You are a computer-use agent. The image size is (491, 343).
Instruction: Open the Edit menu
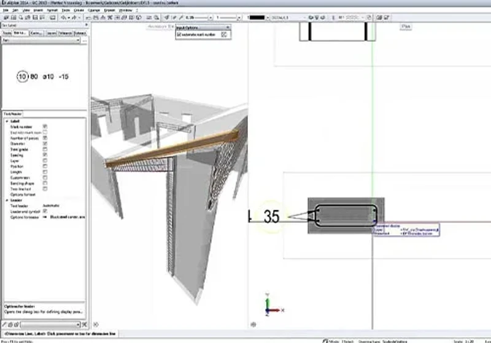(15, 10)
